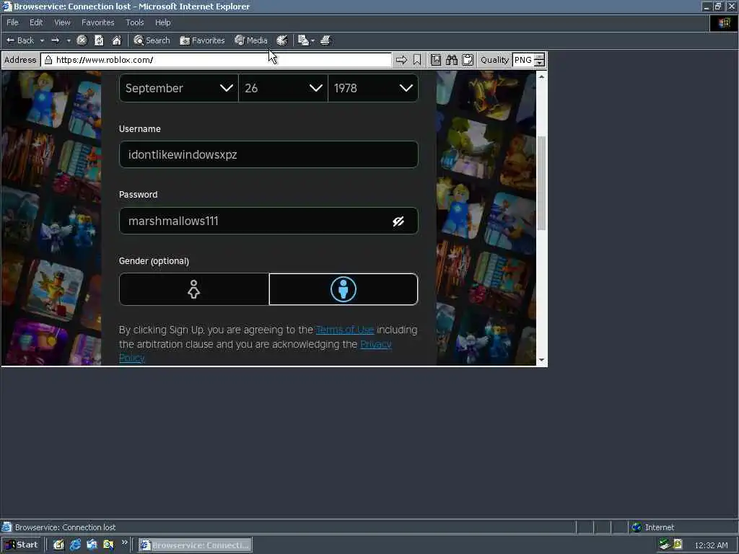Click the Username input field
This screenshot has height=554, width=739.
pos(268,154)
